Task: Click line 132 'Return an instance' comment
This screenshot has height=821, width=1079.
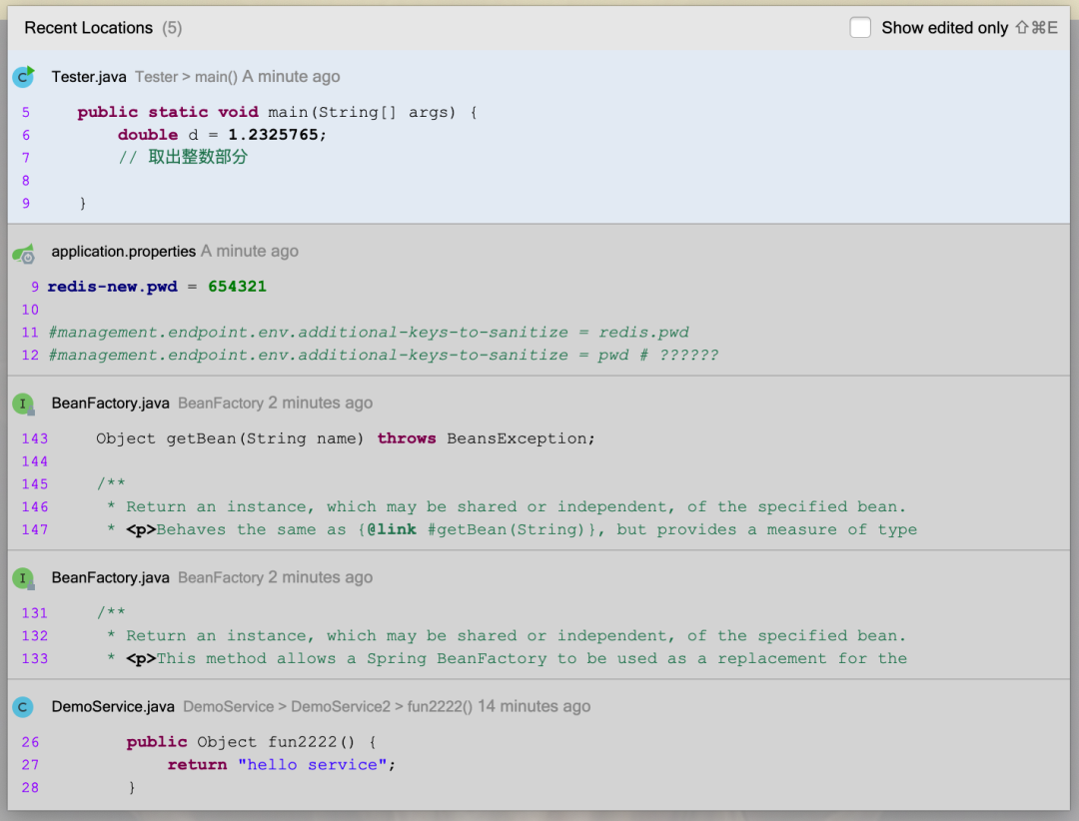Action: click(507, 636)
